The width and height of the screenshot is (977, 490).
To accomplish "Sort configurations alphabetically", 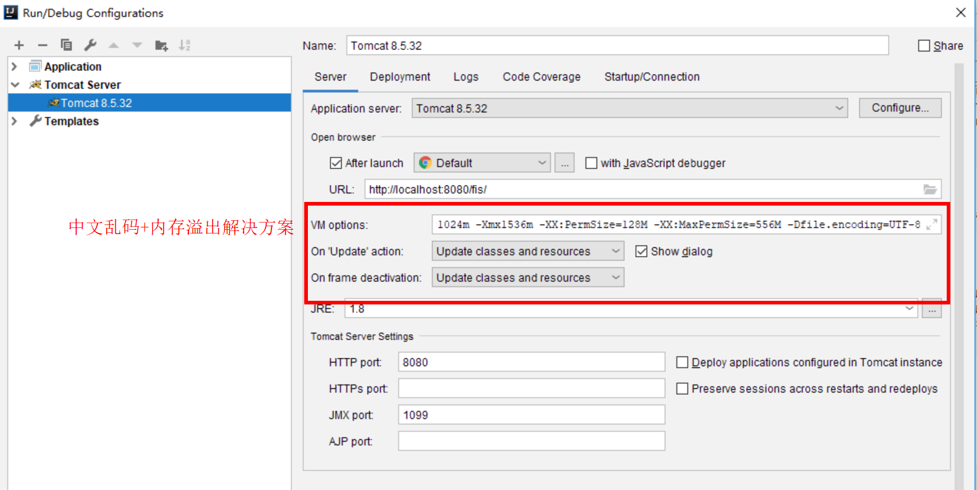I will [185, 45].
